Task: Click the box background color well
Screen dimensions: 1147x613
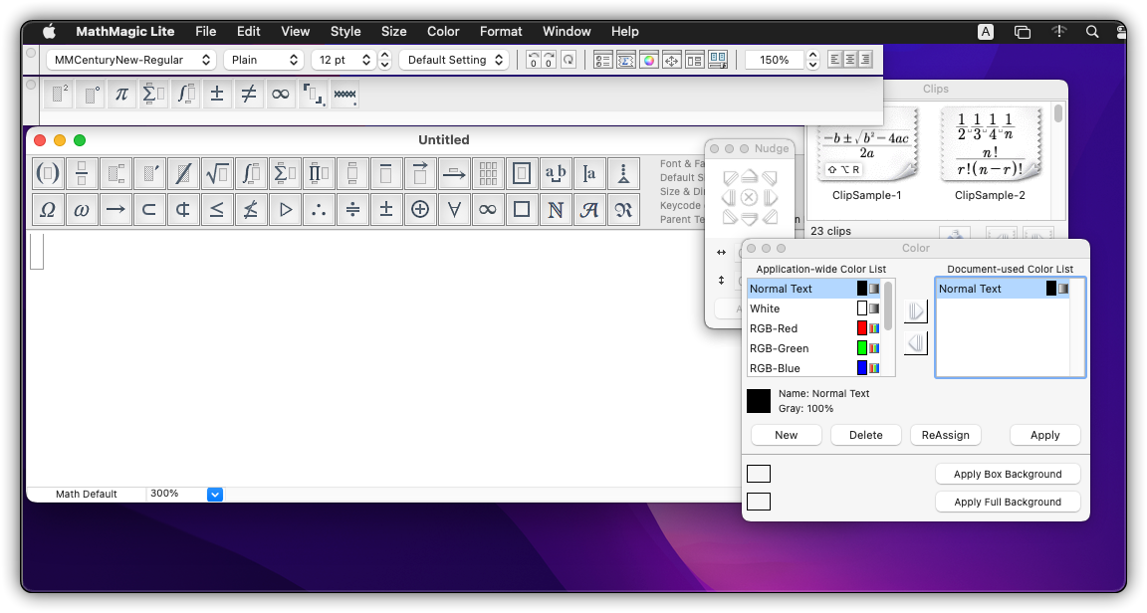Action: pos(759,474)
